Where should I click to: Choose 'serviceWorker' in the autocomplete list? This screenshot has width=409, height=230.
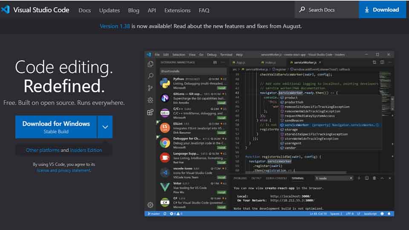tap(330, 125)
